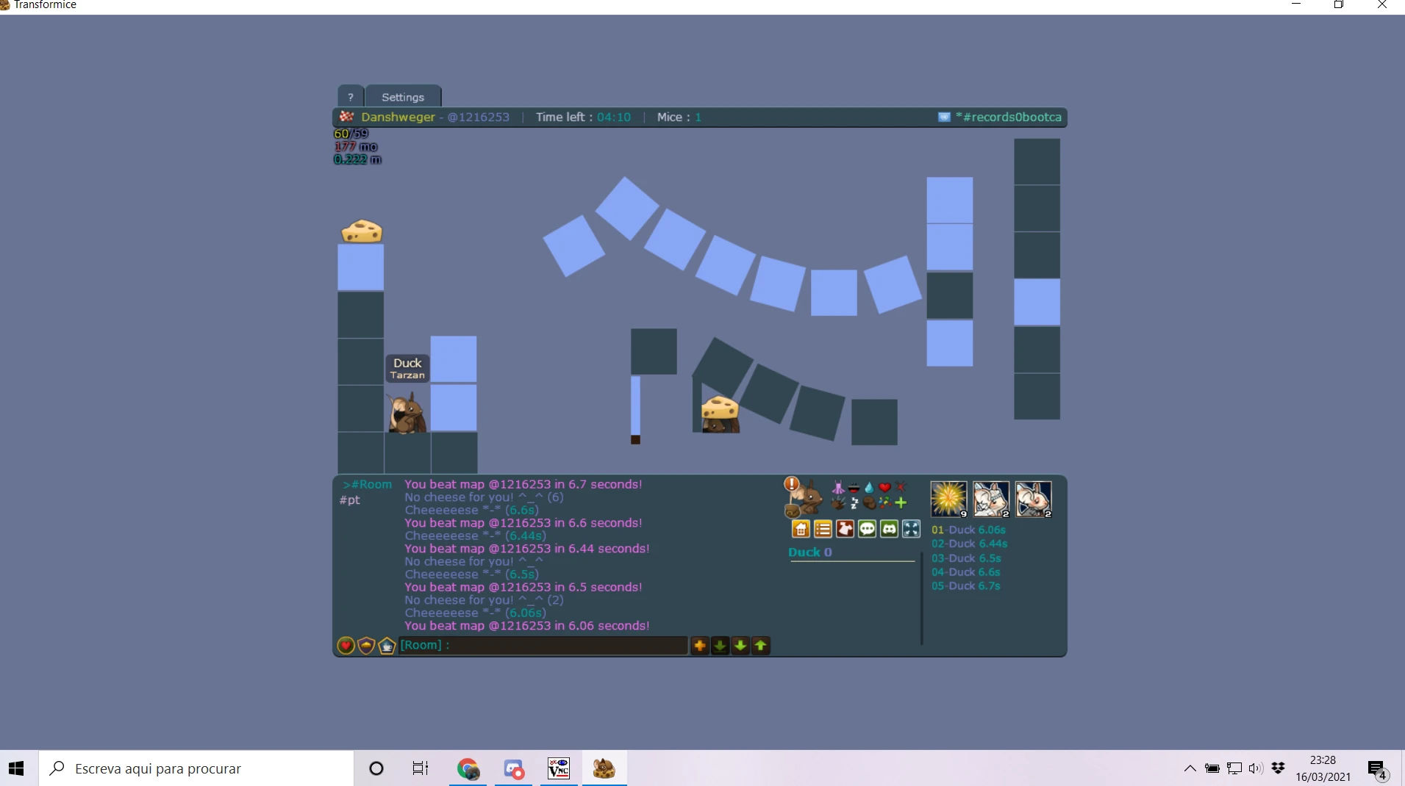Click the green plus more emotes icon
This screenshot has height=786, width=1405.
[901, 503]
